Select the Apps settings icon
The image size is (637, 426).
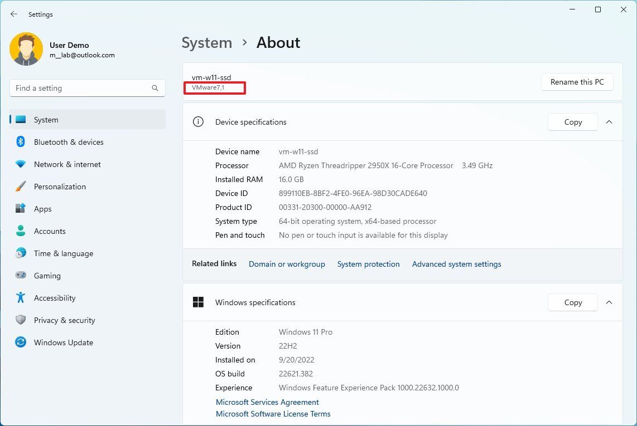pyautogui.click(x=20, y=209)
